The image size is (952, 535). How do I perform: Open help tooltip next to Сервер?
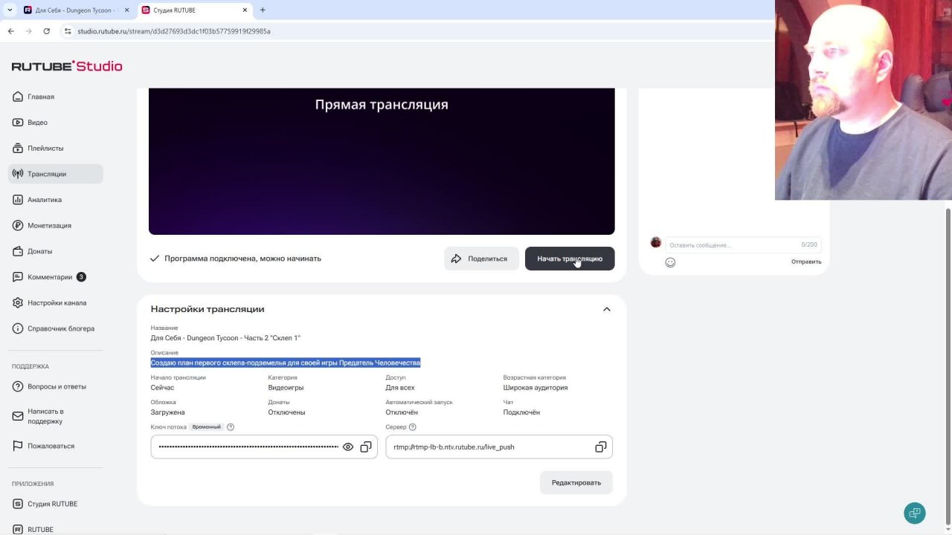(x=413, y=427)
